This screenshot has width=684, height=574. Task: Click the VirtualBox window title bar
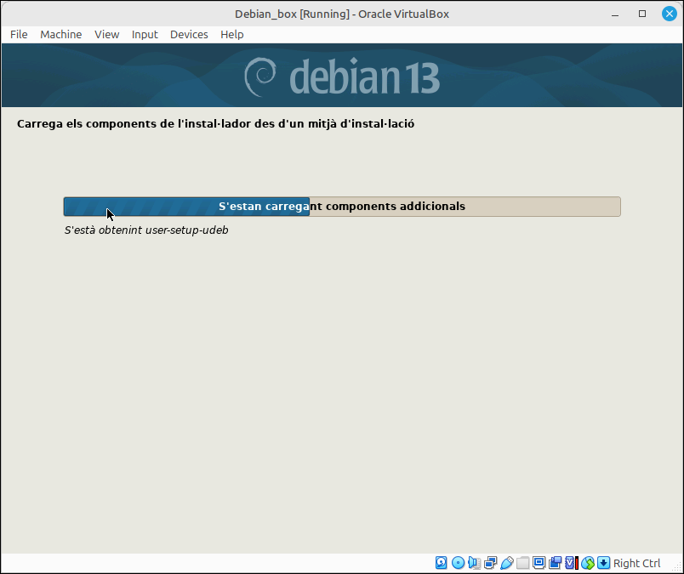point(342,14)
